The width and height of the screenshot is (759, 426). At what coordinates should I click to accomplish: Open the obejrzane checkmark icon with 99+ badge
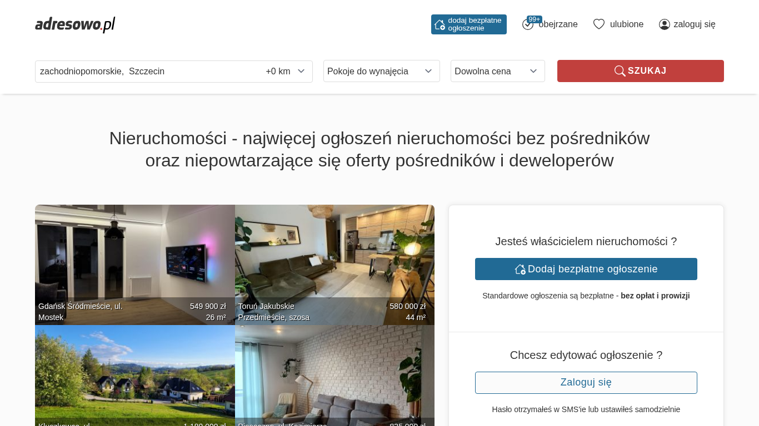(x=528, y=24)
